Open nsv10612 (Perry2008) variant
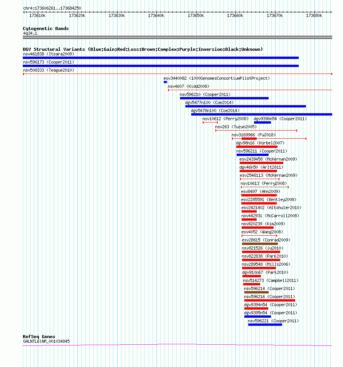 click(225, 119)
